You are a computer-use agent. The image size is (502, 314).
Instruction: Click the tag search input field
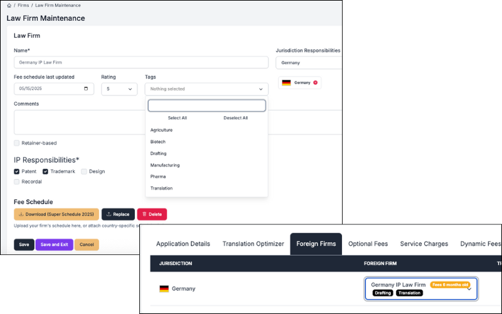pos(206,106)
